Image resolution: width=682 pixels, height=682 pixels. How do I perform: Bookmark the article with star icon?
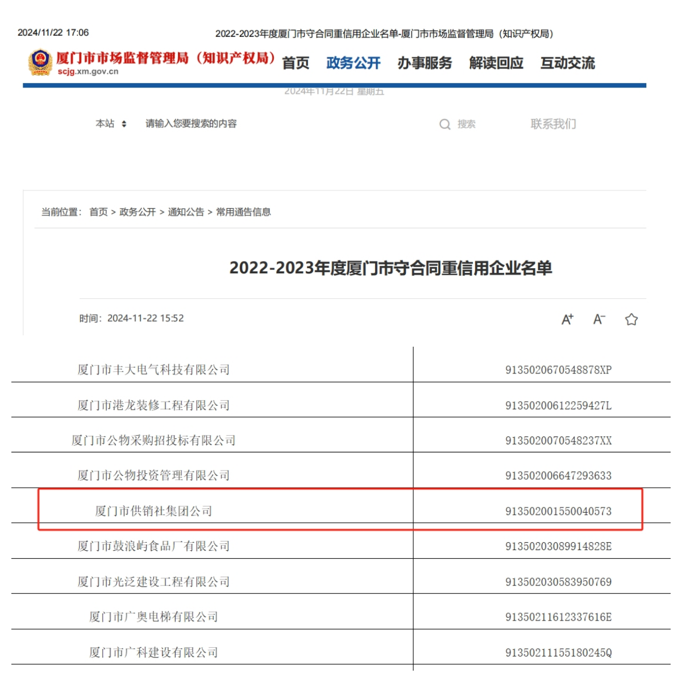coord(631,319)
